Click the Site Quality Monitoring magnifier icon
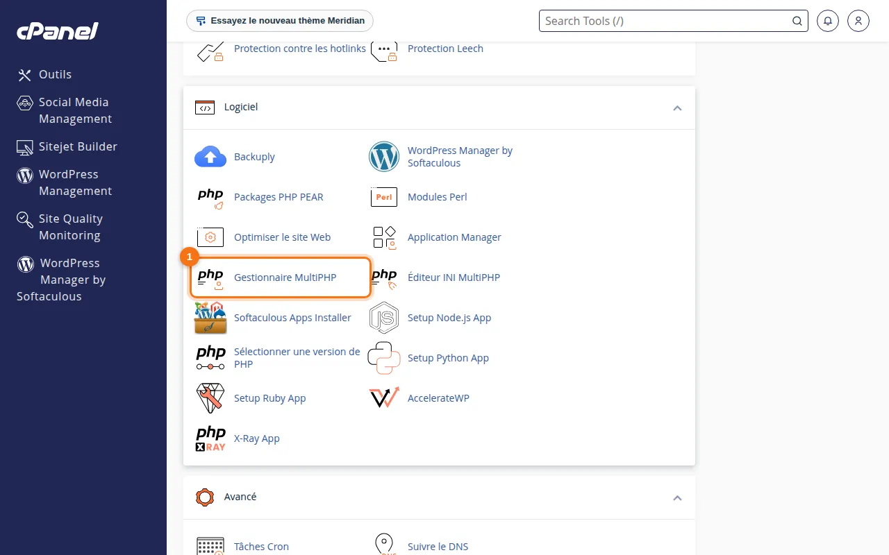 coord(25,220)
